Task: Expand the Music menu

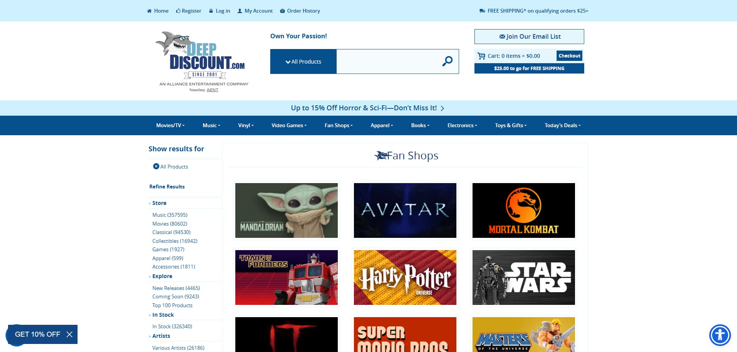Action: click(211, 125)
